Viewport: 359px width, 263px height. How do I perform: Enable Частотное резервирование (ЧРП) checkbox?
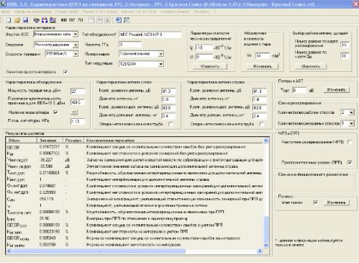click(350, 142)
